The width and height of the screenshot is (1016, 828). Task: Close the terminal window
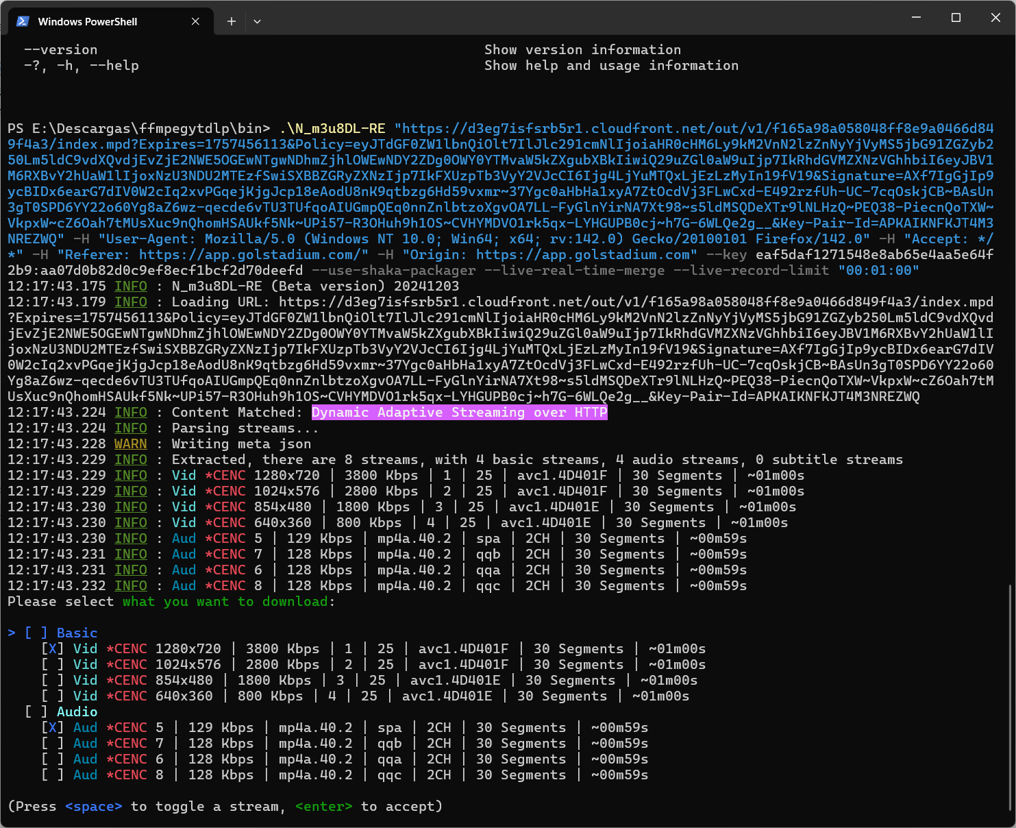(x=995, y=18)
